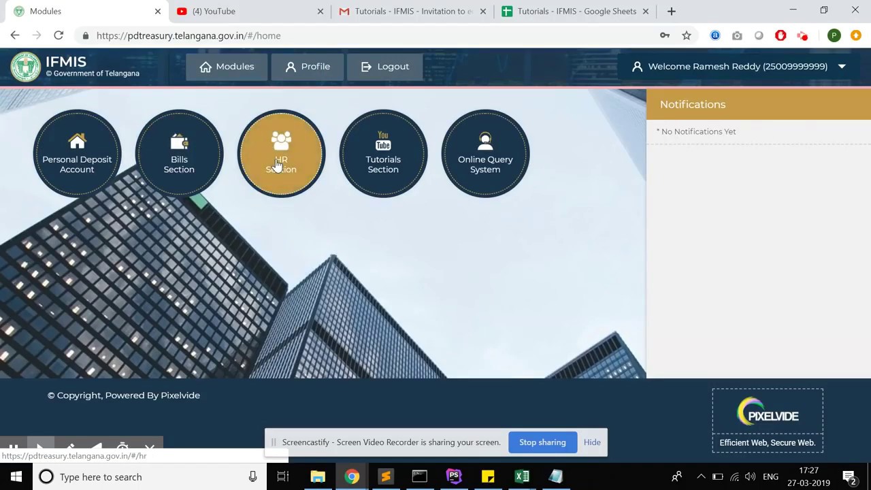Viewport: 871px width, 490px height.
Task: Open File Explorer from taskbar
Action: pyautogui.click(x=318, y=476)
